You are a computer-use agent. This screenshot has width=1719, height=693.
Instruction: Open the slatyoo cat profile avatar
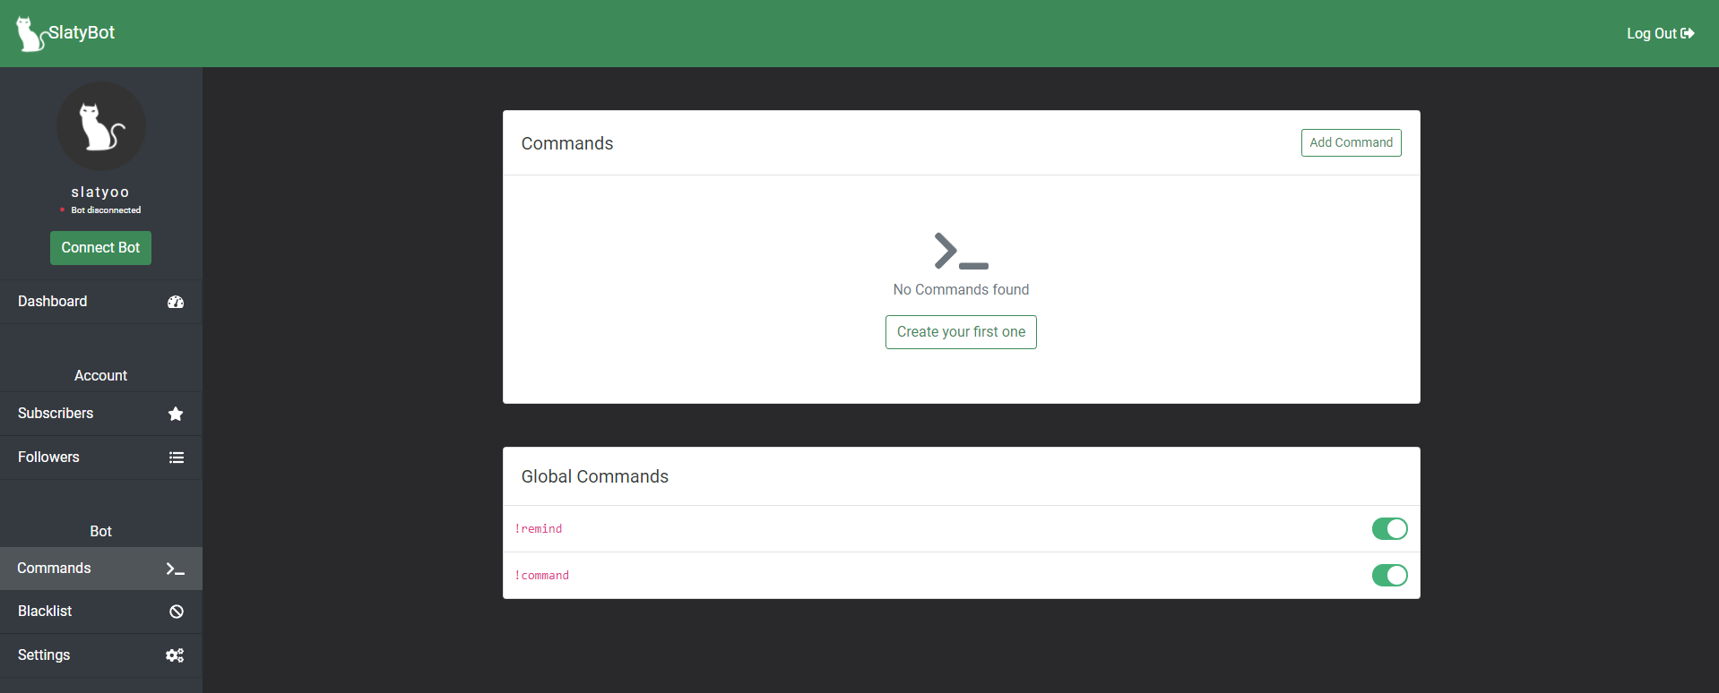101,126
